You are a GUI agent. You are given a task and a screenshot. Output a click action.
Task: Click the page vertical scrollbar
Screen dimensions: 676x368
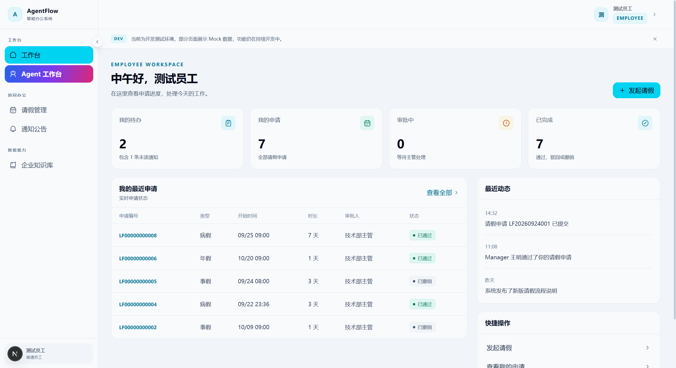point(674,160)
